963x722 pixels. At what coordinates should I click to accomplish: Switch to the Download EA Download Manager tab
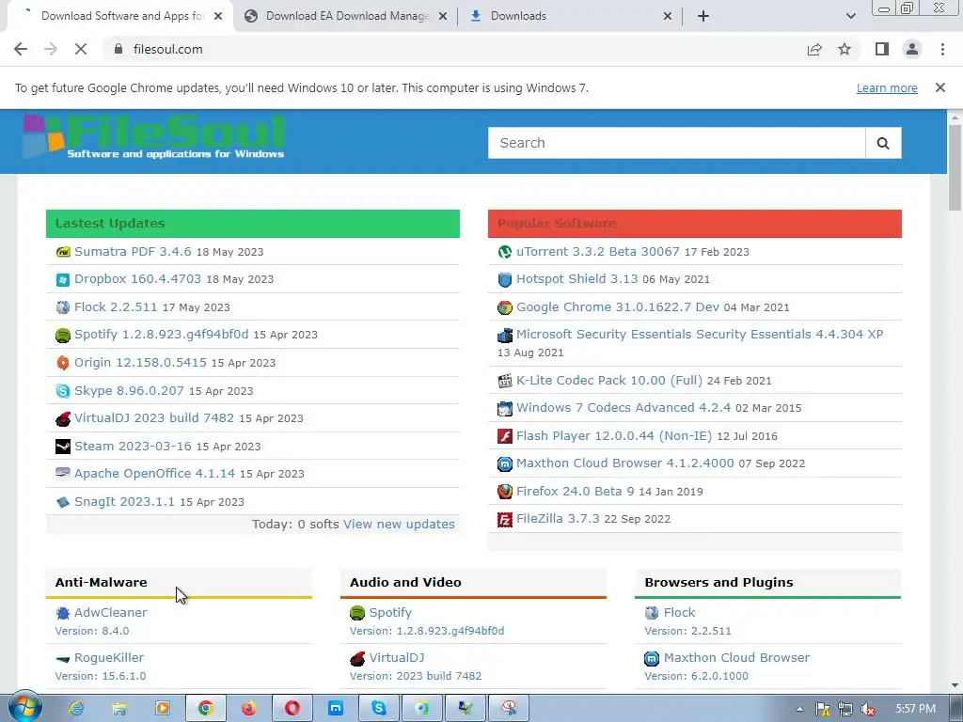pyautogui.click(x=347, y=16)
